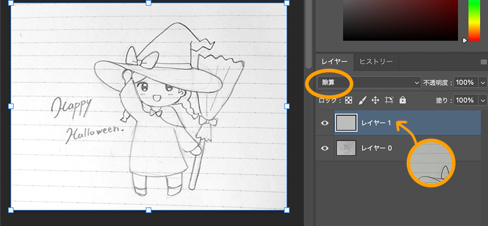This screenshot has height=226, width=488.
Task: Lock image pixels brush icon
Action: (x=362, y=100)
